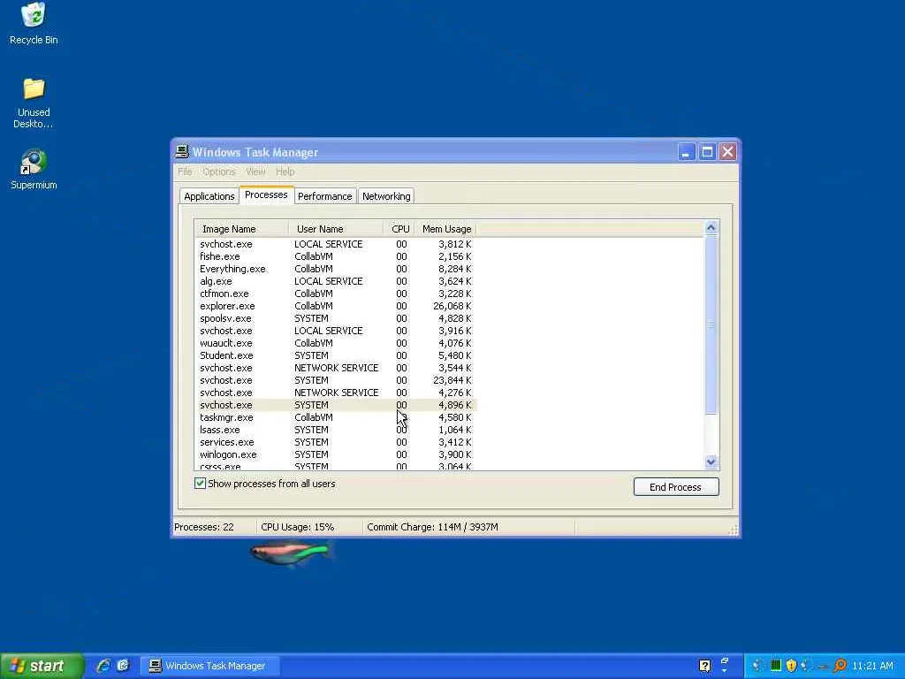The image size is (905, 679).
Task: Select the spoolsv.exe process row
Action: coord(336,318)
